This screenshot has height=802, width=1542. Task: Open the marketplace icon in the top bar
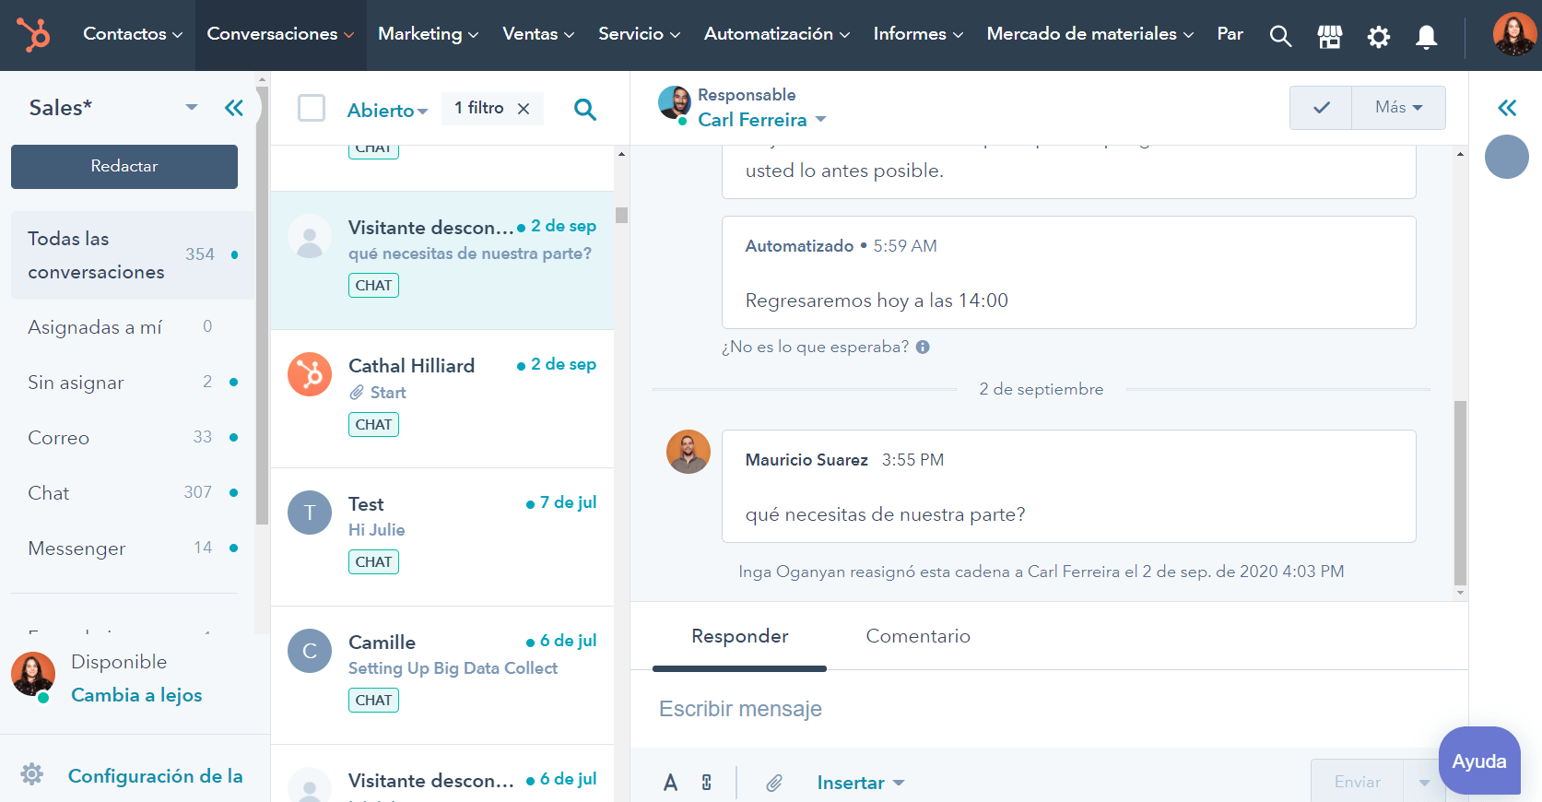(x=1329, y=36)
